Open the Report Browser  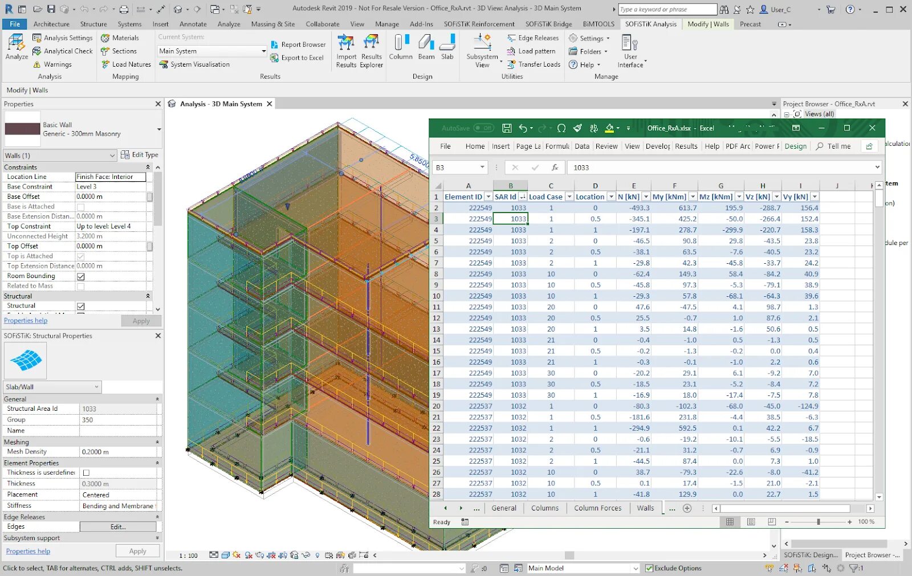[x=298, y=44]
